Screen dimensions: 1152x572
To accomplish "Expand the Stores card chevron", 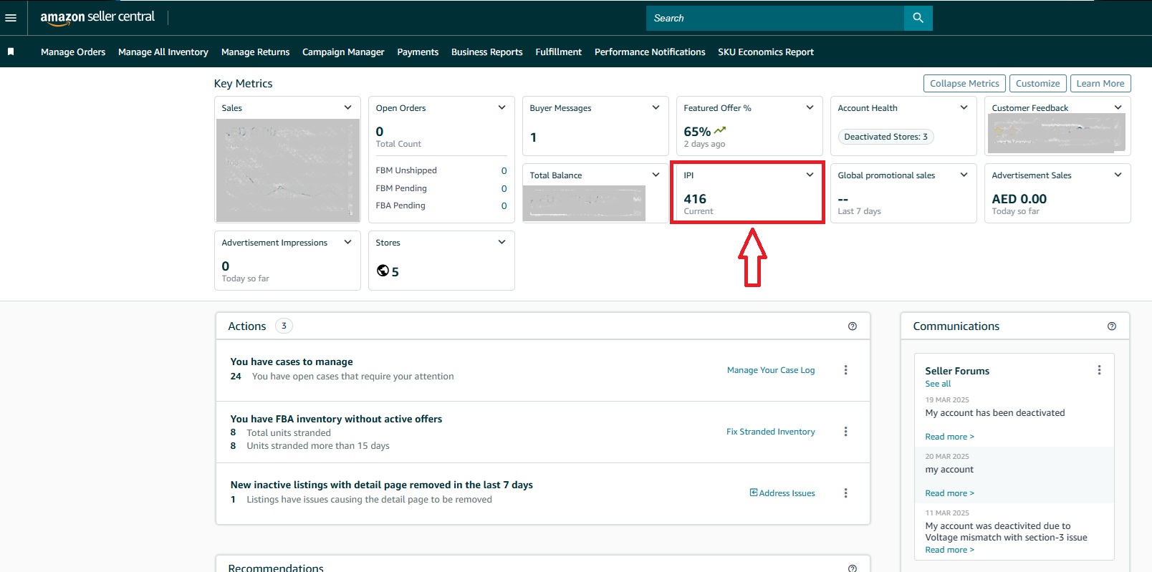I will click(501, 242).
